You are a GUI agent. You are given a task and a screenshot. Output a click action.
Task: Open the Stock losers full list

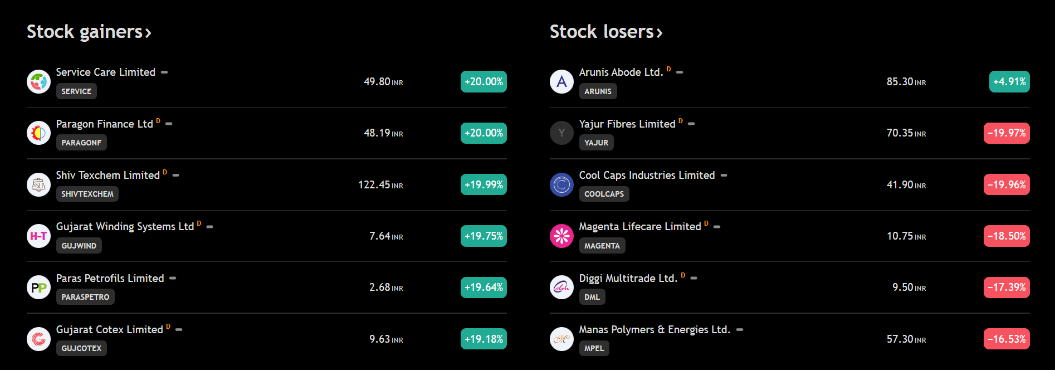[x=606, y=32]
